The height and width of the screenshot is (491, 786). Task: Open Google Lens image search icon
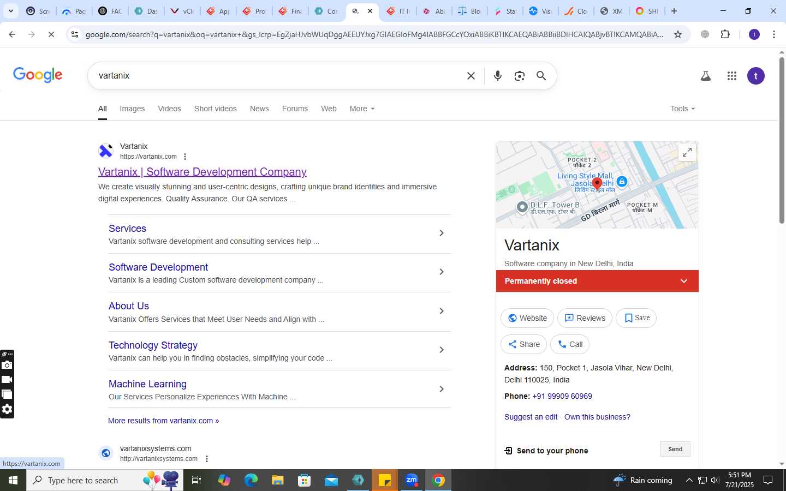(x=520, y=76)
